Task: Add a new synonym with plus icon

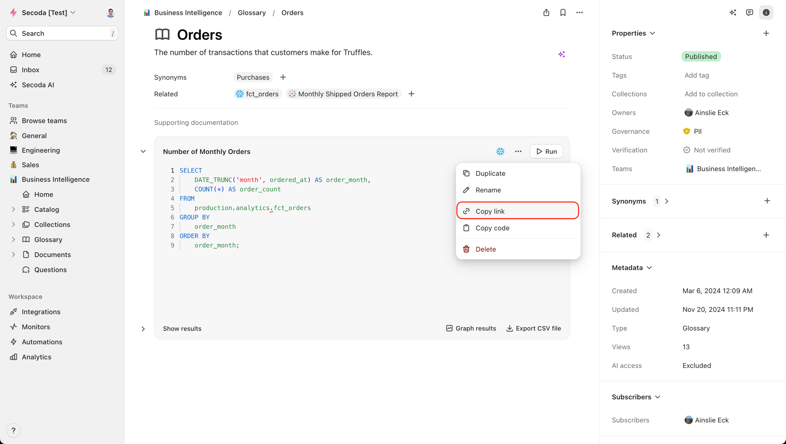Action: pos(283,77)
